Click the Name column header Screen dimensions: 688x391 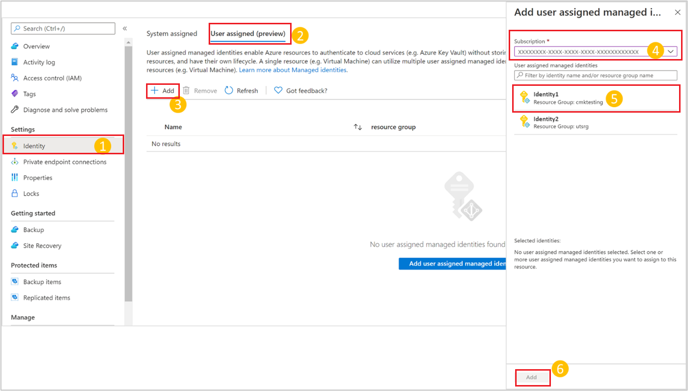[x=173, y=127]
